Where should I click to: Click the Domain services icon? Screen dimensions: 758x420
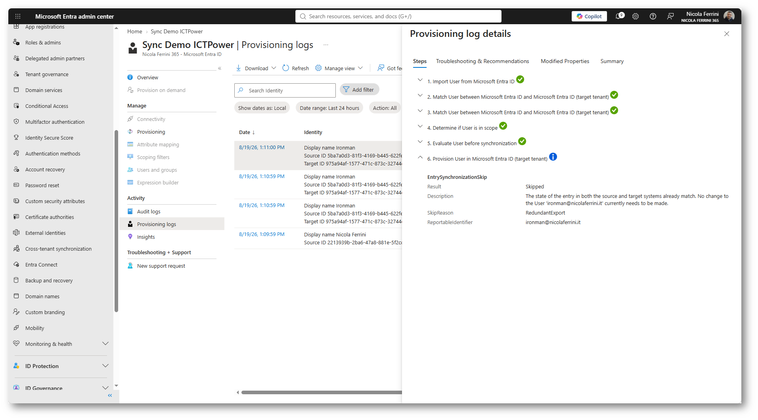tap(16, 90)
